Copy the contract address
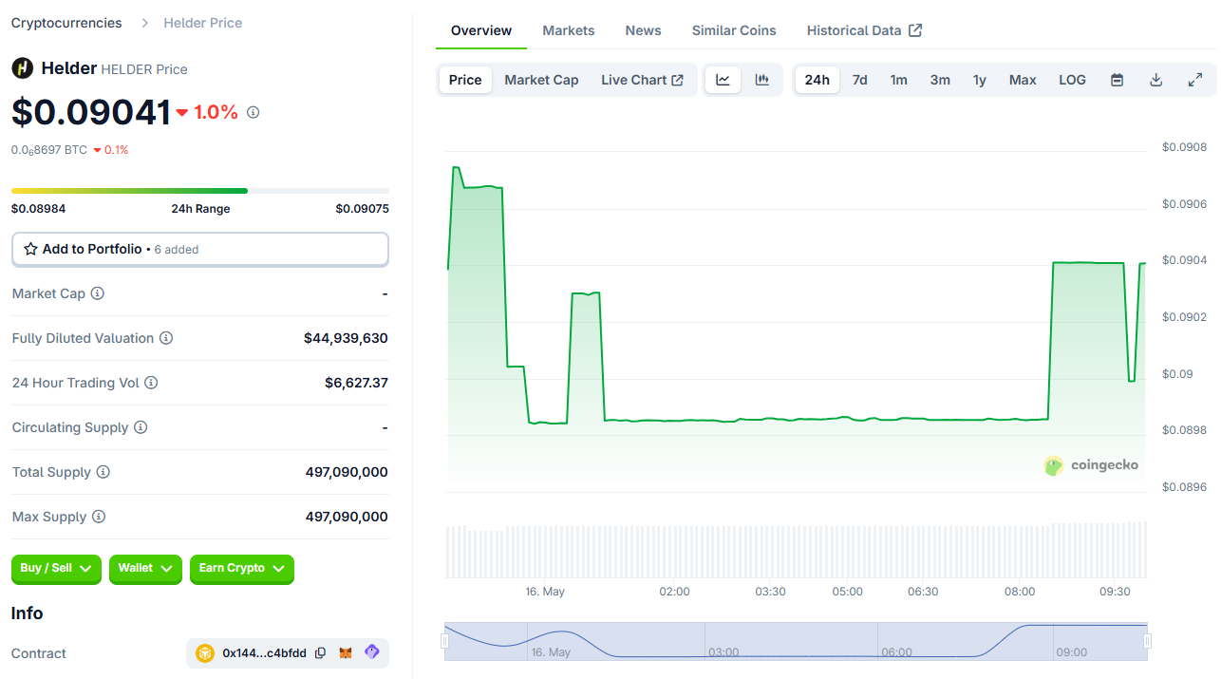Image resolution: width=1221 pixels, height=679 pixels. 320,653
